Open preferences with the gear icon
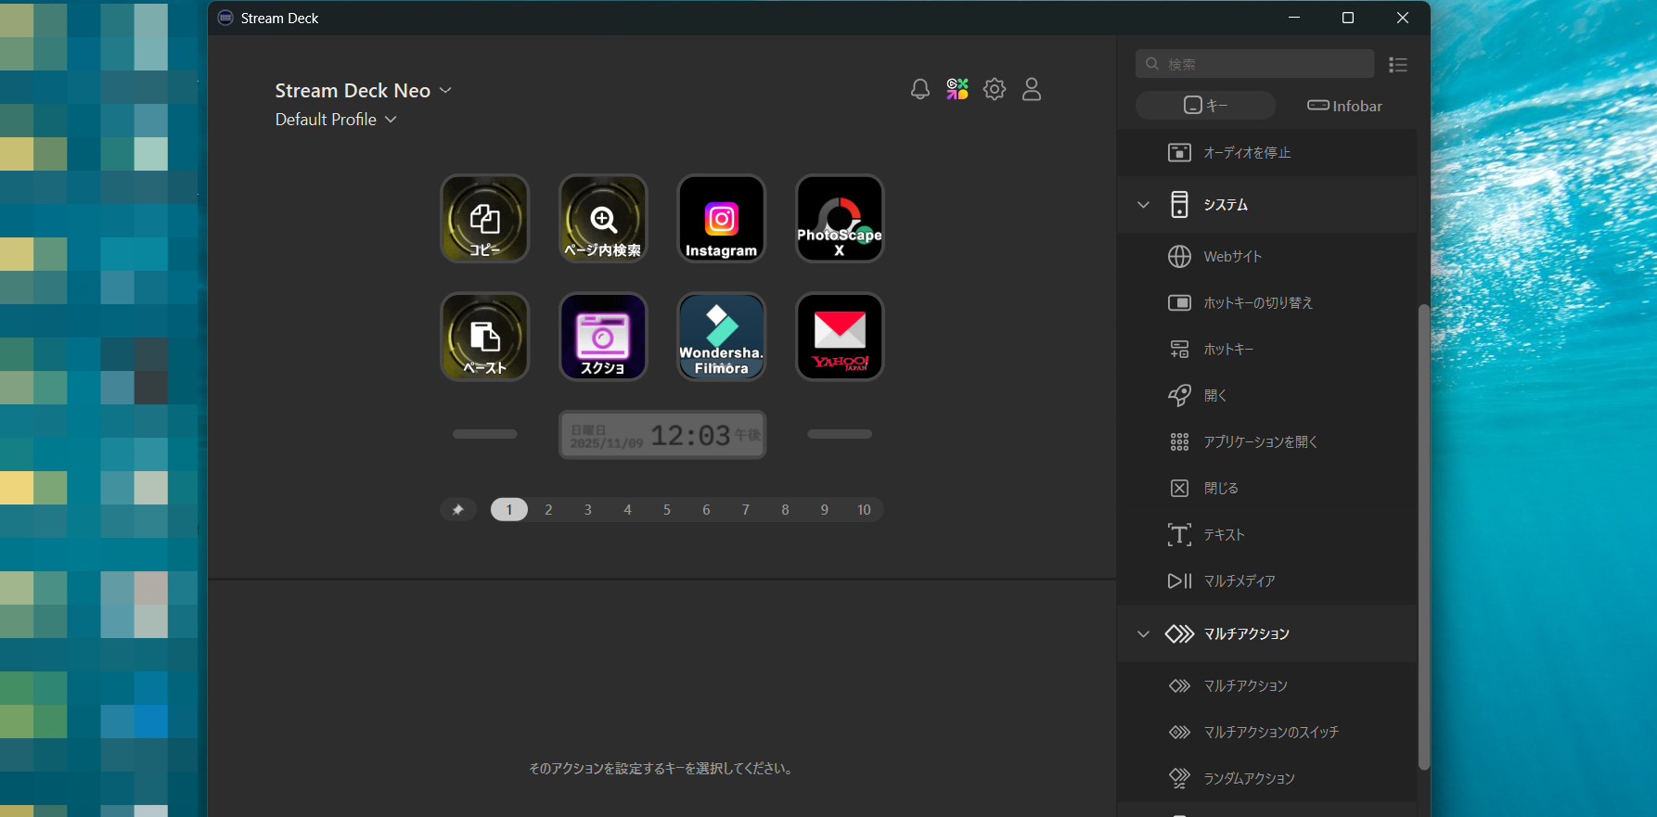 tap(995, 89)
